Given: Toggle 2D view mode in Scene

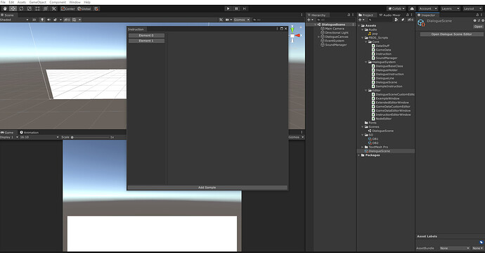Looking at the screenshot, I should click(34, 20).
